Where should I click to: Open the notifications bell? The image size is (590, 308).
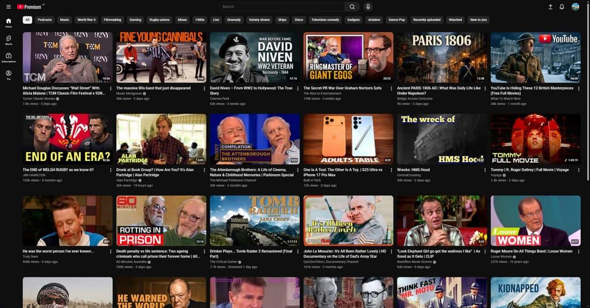562,7
